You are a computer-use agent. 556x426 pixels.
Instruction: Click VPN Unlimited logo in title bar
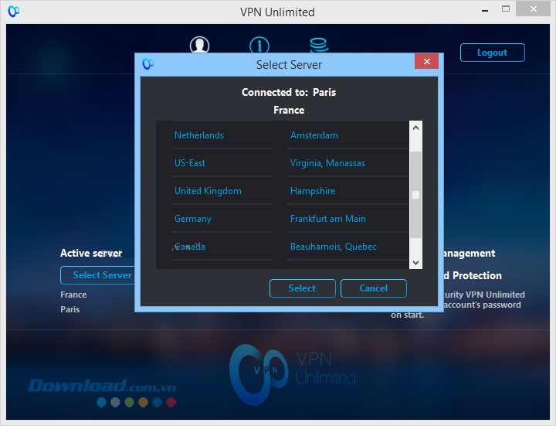[13, 12]
